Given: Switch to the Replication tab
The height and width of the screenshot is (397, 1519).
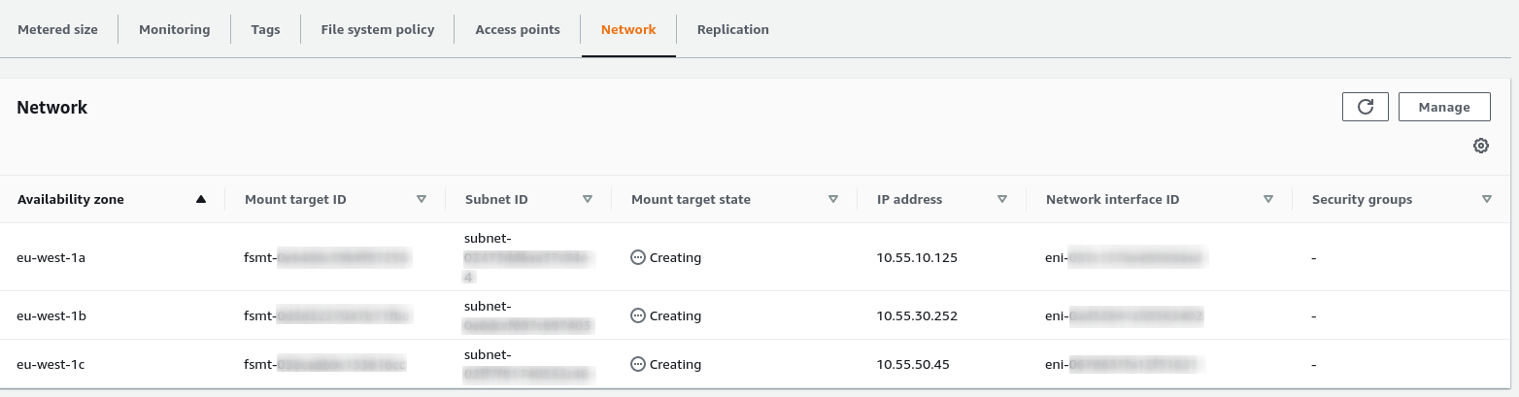Looking at the screenshot, I should [733, 30].
